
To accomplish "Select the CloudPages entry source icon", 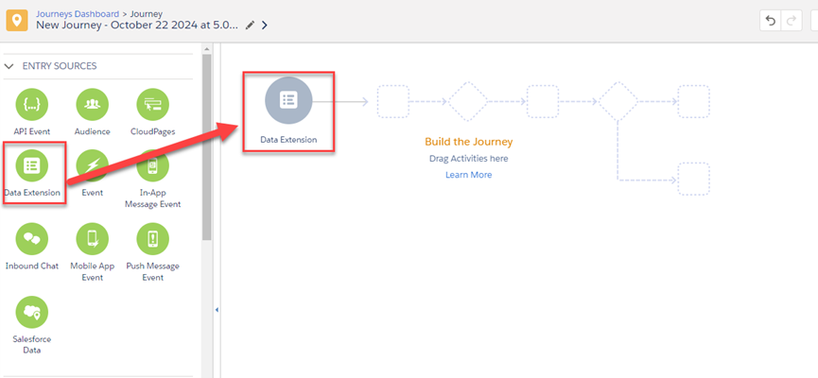I will (x=153, y=104).
